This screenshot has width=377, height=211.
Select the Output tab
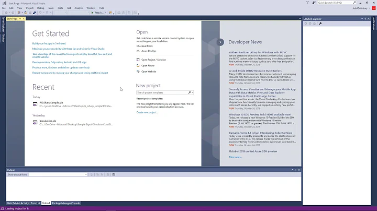[x=46, y=203]
